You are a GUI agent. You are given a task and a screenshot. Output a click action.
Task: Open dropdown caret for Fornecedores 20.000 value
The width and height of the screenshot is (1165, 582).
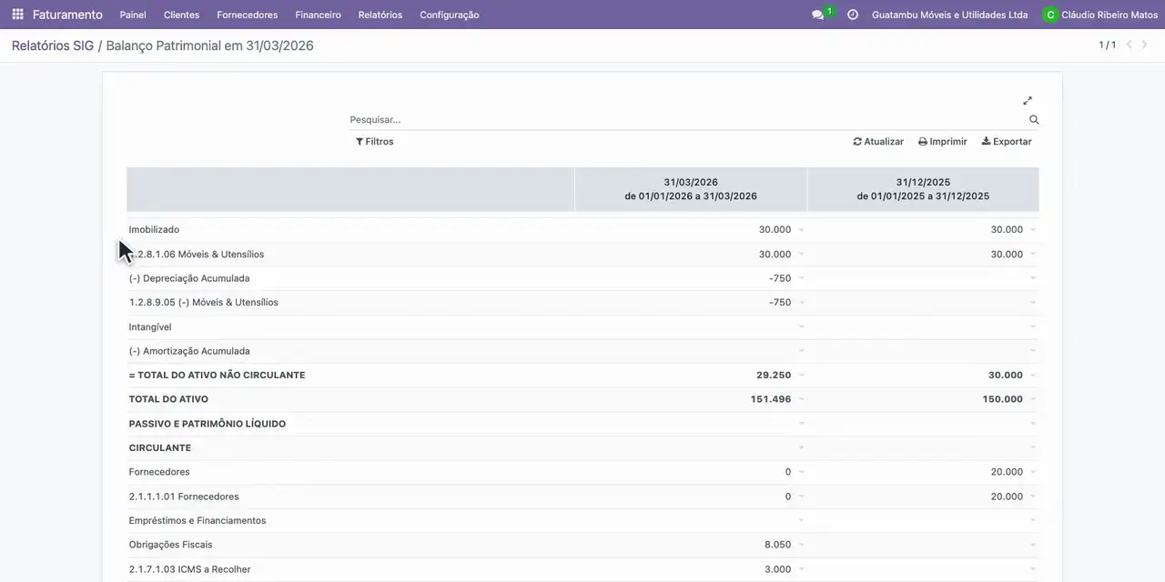tap(1033, 472)
